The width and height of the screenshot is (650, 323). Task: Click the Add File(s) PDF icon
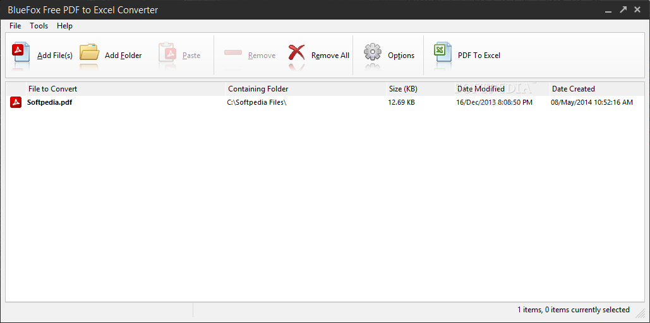(21, 53)
